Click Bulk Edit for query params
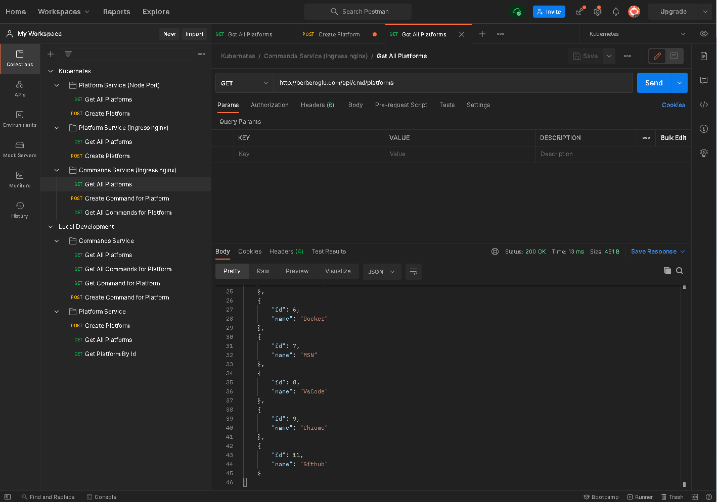Image resolution: width=717 pixels, height=502 pixels. 674,138
